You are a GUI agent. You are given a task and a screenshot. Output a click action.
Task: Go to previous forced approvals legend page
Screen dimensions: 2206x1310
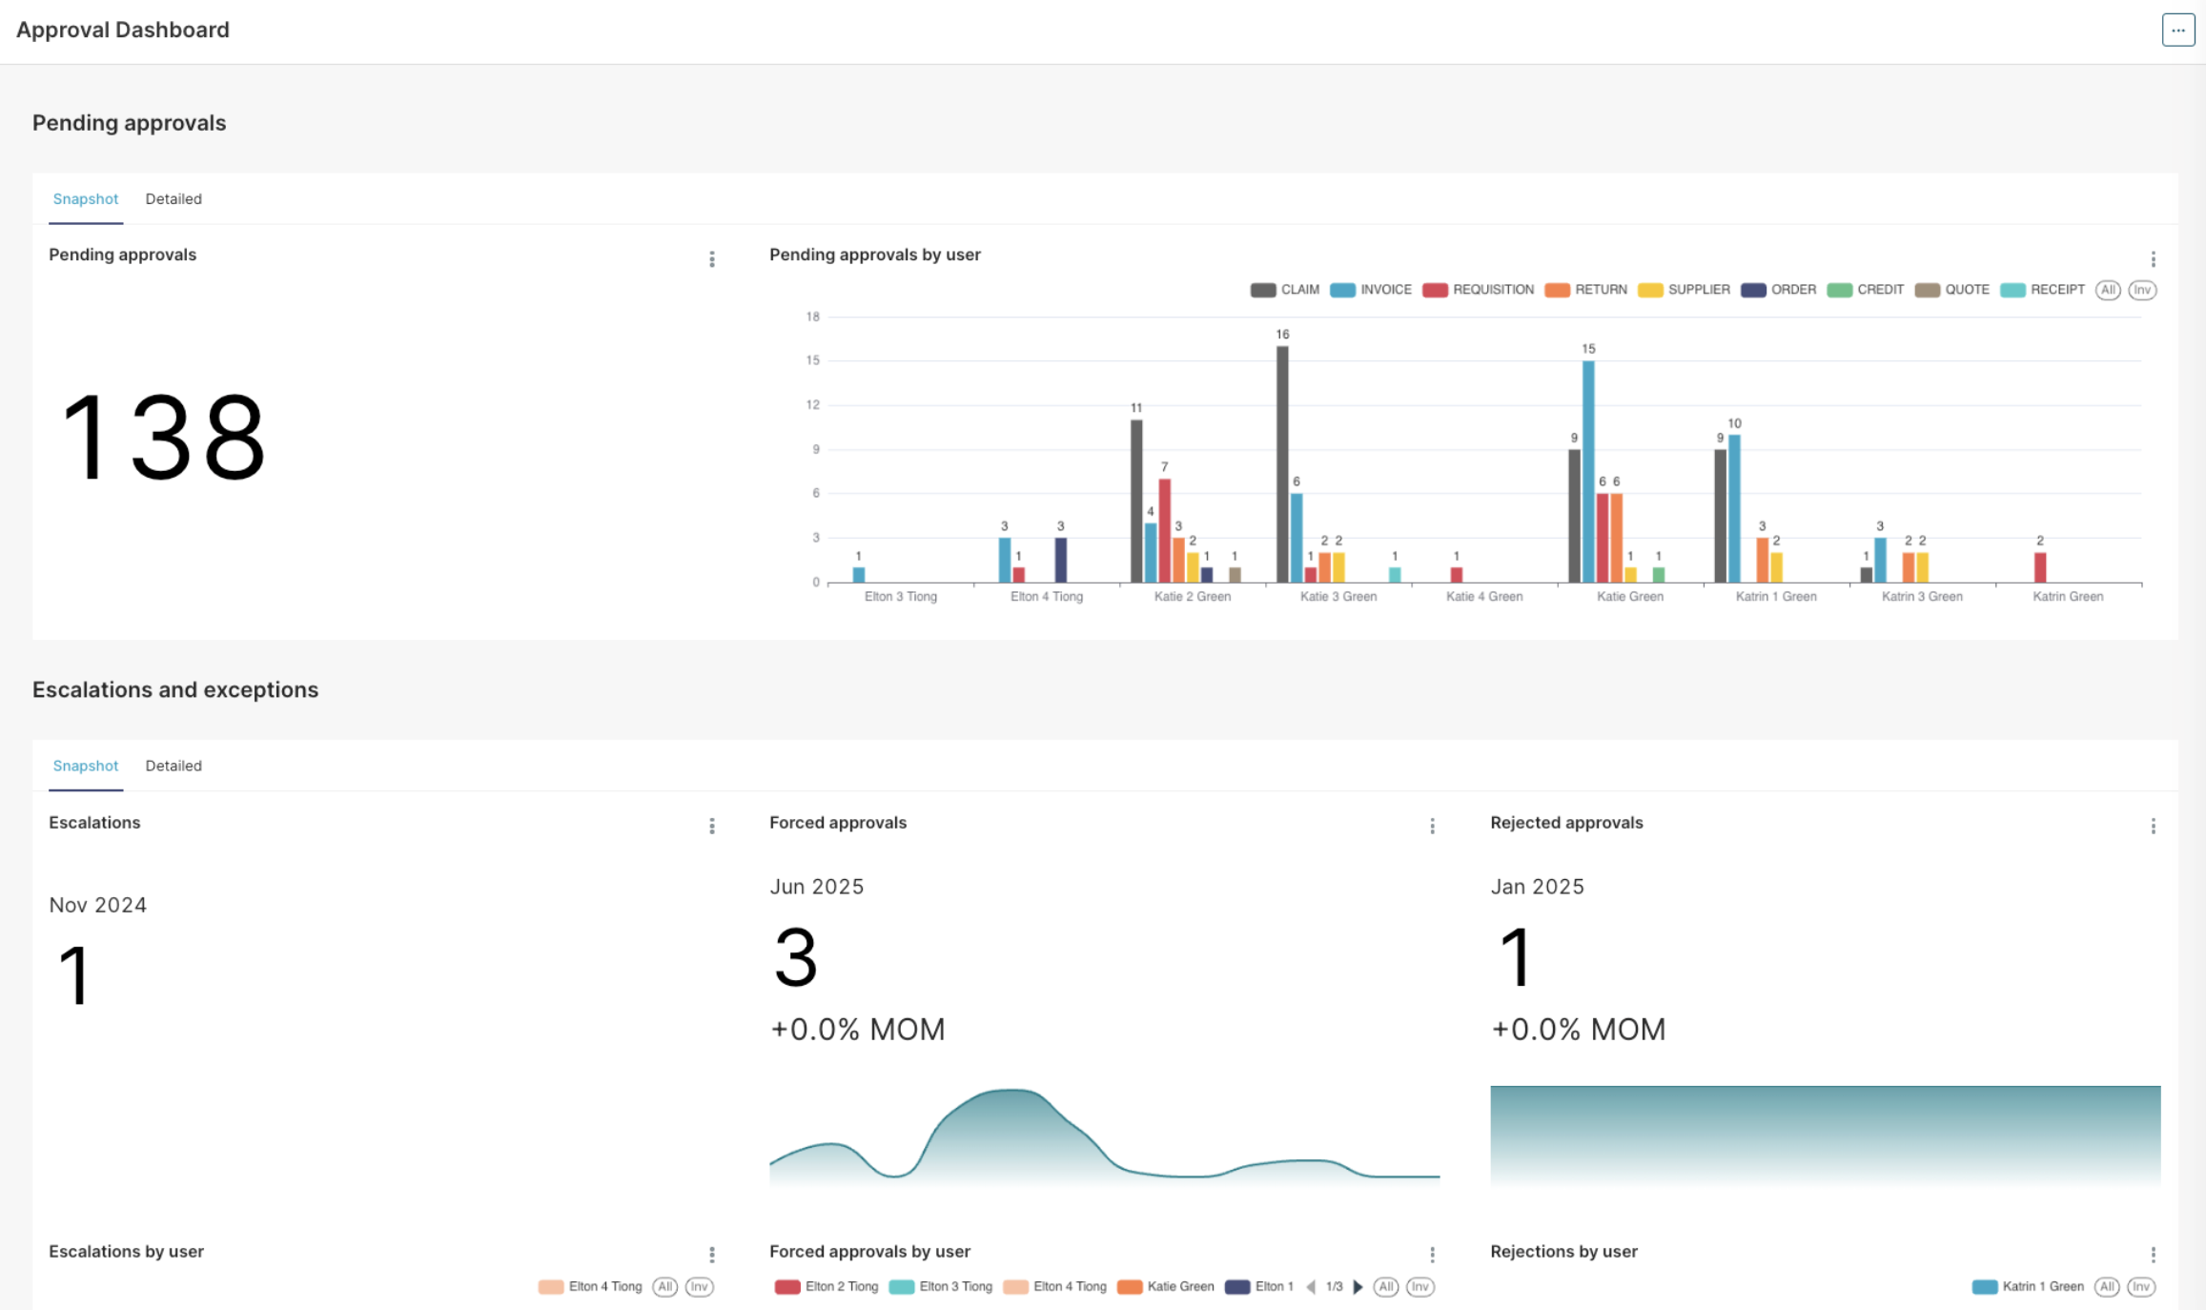click(x=1311, y=1287)
